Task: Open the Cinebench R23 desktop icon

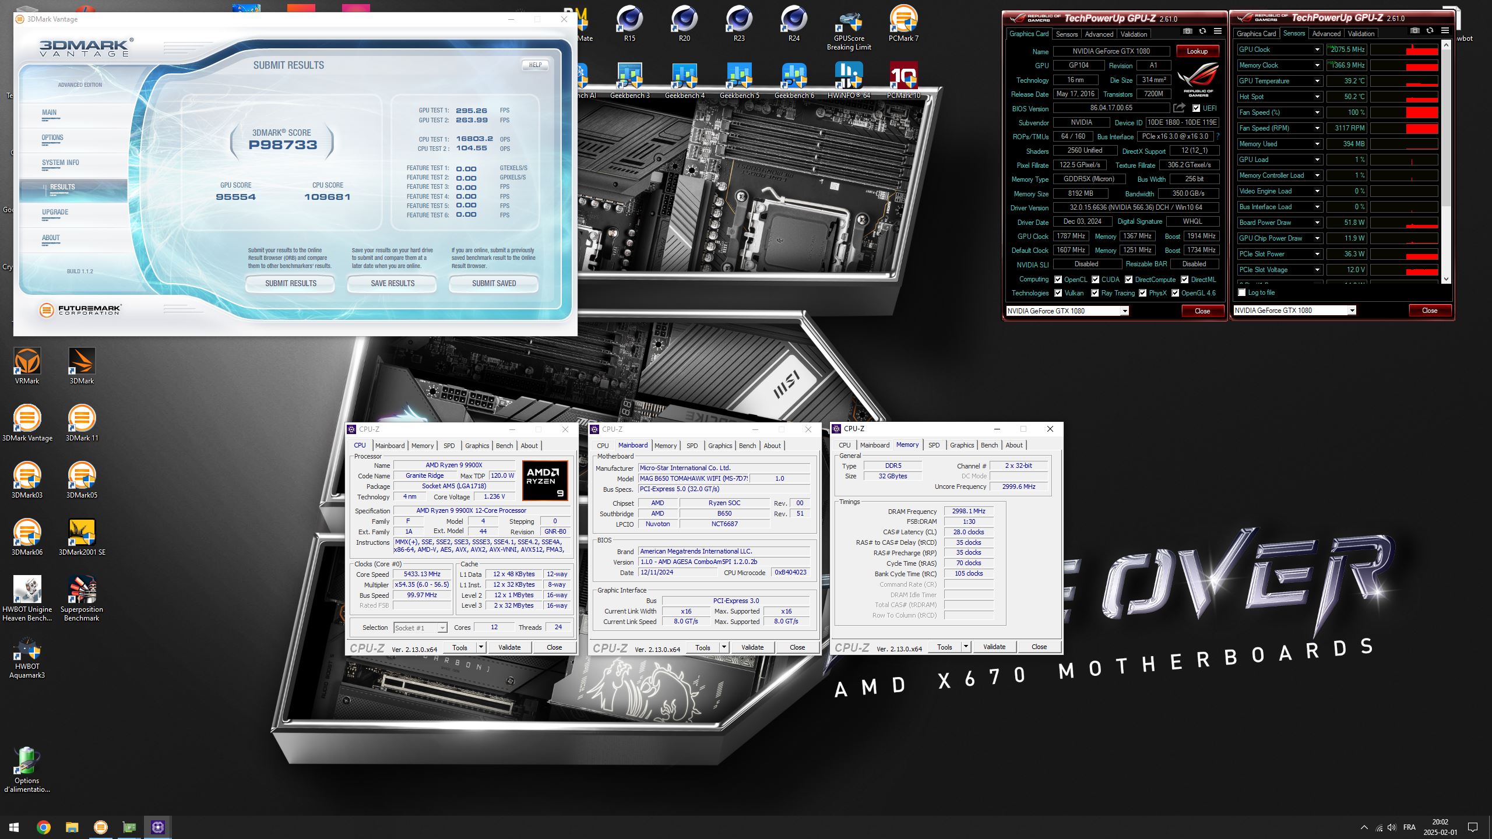Action: [739, 23]
